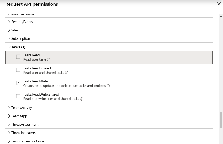This screenshot has width=223, height=144.
Task: Collapse the Tasks (1) permission group
Action: pos(9,47)
